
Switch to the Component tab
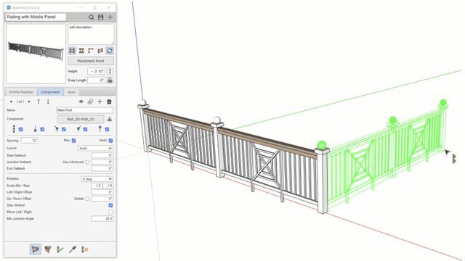[50, 92]
